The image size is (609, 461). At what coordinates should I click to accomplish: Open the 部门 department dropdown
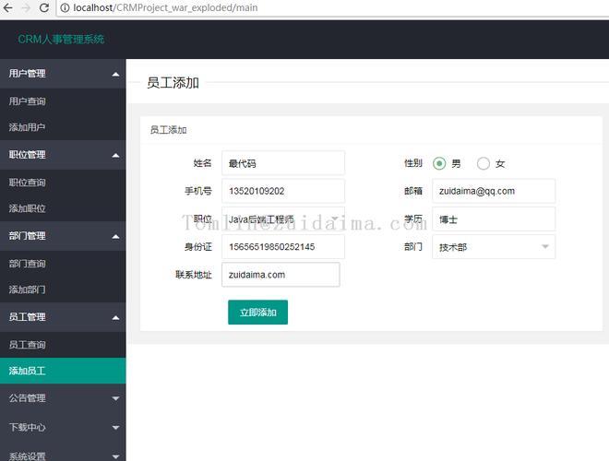point(494,247)
